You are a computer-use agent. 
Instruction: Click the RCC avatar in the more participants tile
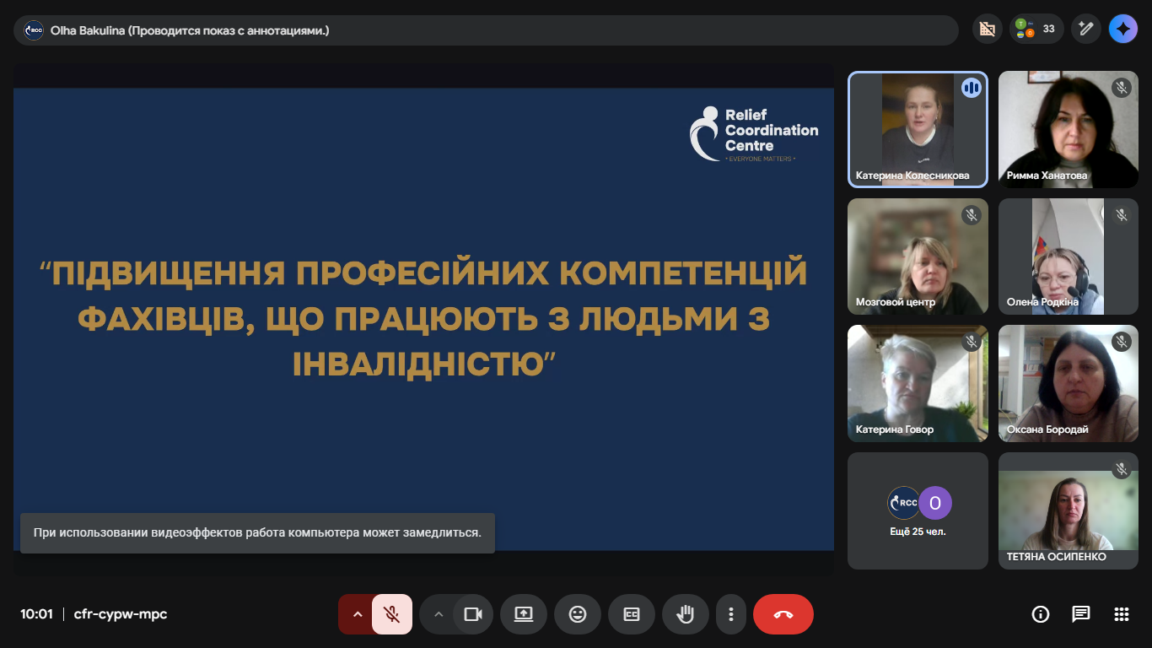(x=904, y=504)
